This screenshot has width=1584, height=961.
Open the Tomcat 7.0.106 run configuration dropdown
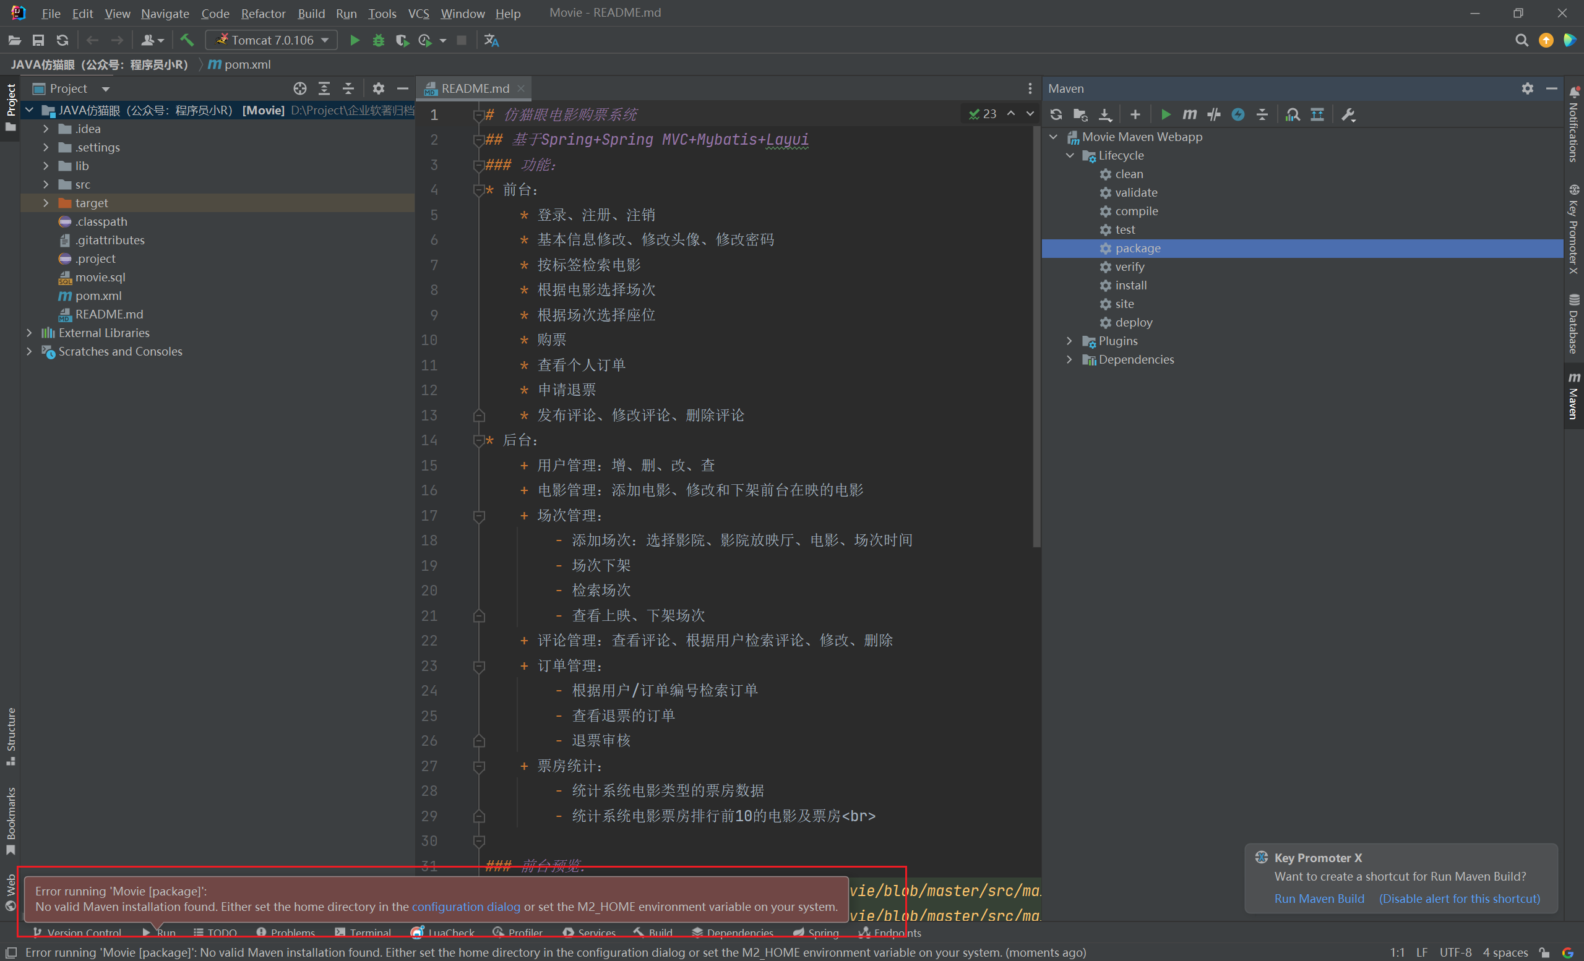click(271, 40)
